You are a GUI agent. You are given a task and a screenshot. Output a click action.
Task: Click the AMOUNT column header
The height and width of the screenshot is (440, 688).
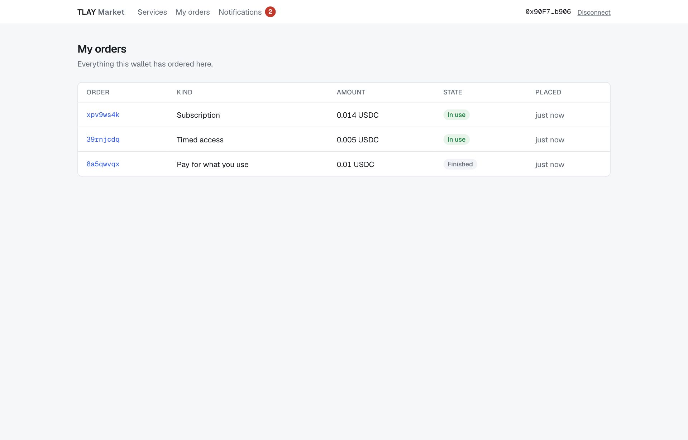(x=351, y=92)
